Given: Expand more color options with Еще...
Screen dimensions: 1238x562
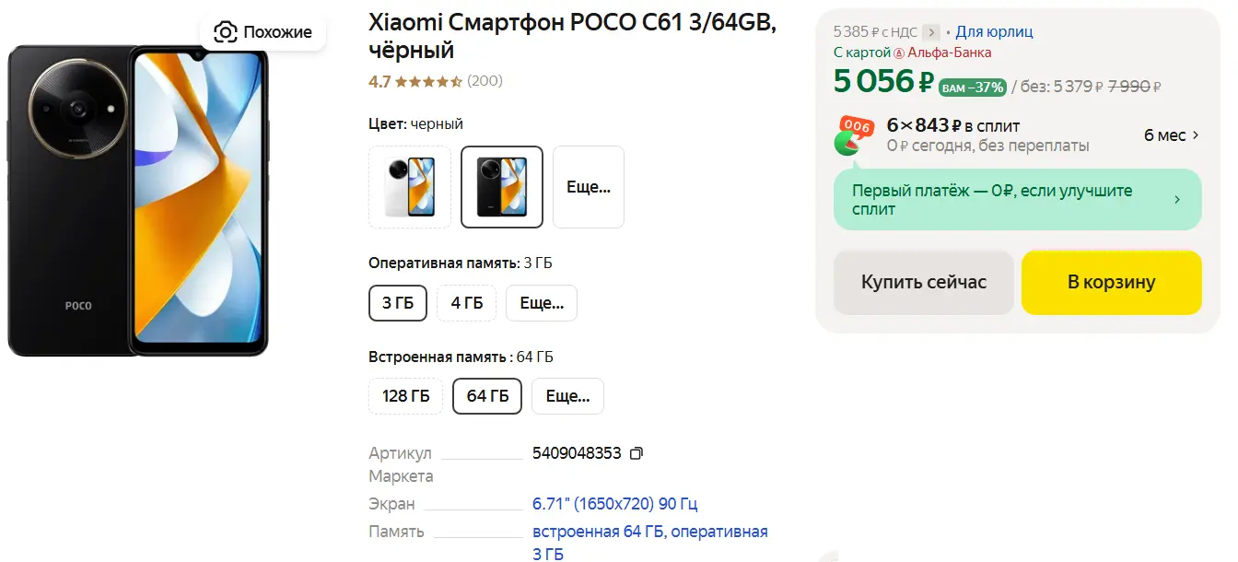Looking at the screenshot, I should [589, 187].
